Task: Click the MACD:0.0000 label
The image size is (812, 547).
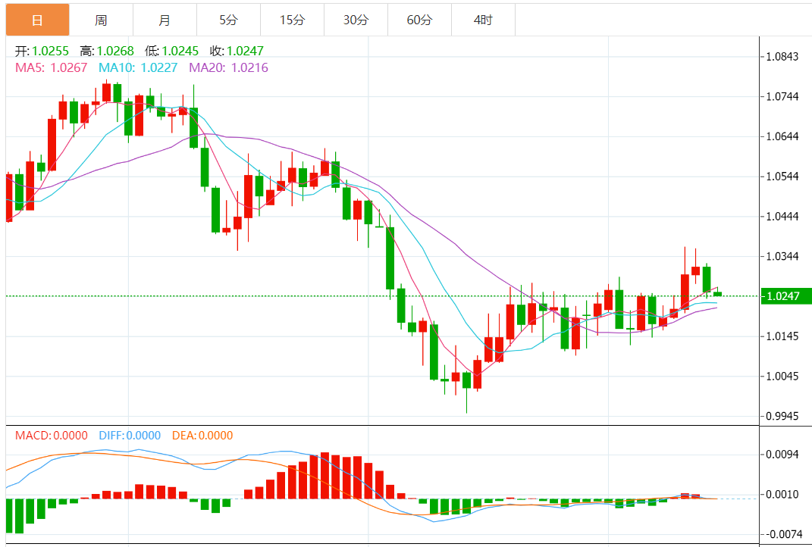Action: click(x=52, y=436)
